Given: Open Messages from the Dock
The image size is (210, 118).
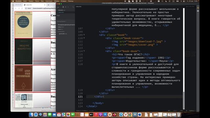Looking at the screenshot, I should pos(50,114).
